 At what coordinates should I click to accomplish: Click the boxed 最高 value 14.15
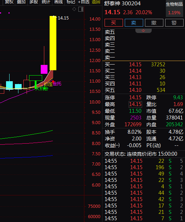(x=135, y=104)
